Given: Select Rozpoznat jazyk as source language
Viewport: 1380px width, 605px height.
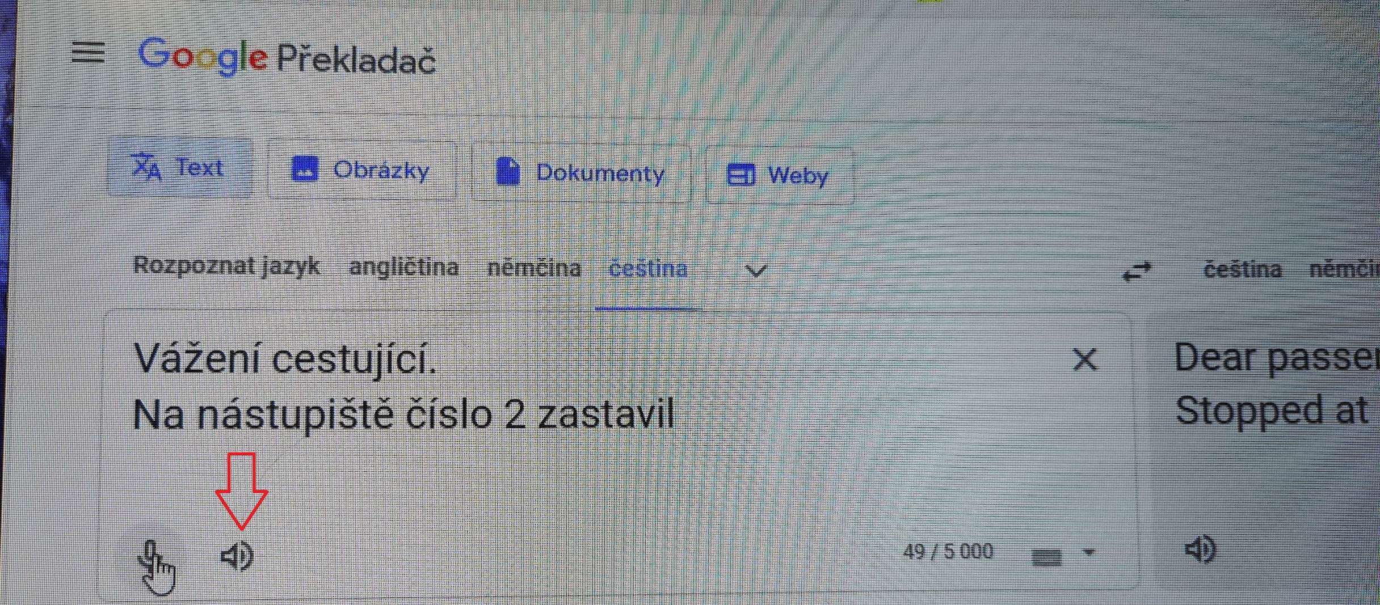Looking at the screenshot, I should [x=226, y=265].
